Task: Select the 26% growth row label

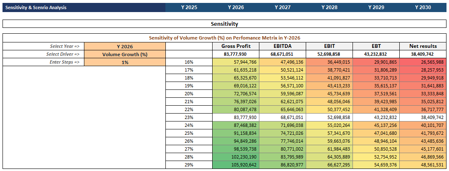Action: 189,141
